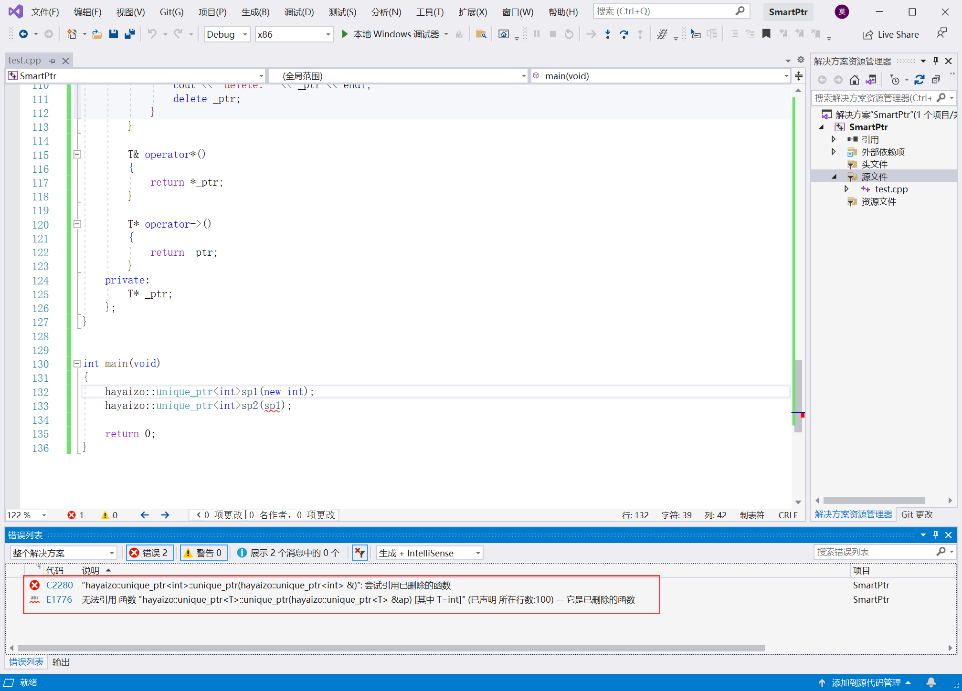Open the Debug (调试) menu
Image resolution: width=962 pixels, height=691 pixels.
[299, 12]
